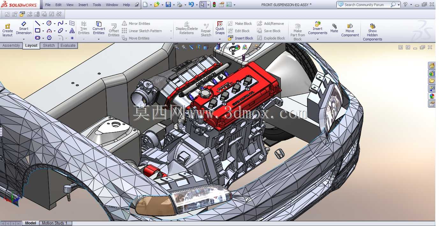
Task: Select the Corner Rectangle tool
Action: pos(38,31)
